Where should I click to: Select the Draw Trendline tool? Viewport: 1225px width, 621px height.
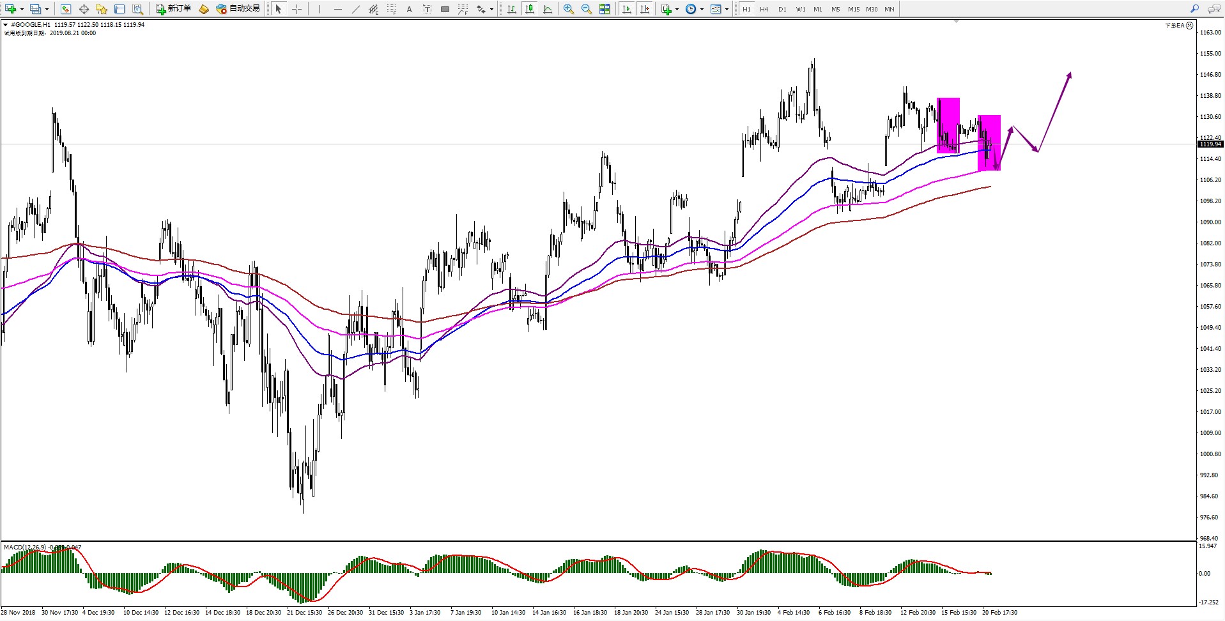(x=355, y=9)
